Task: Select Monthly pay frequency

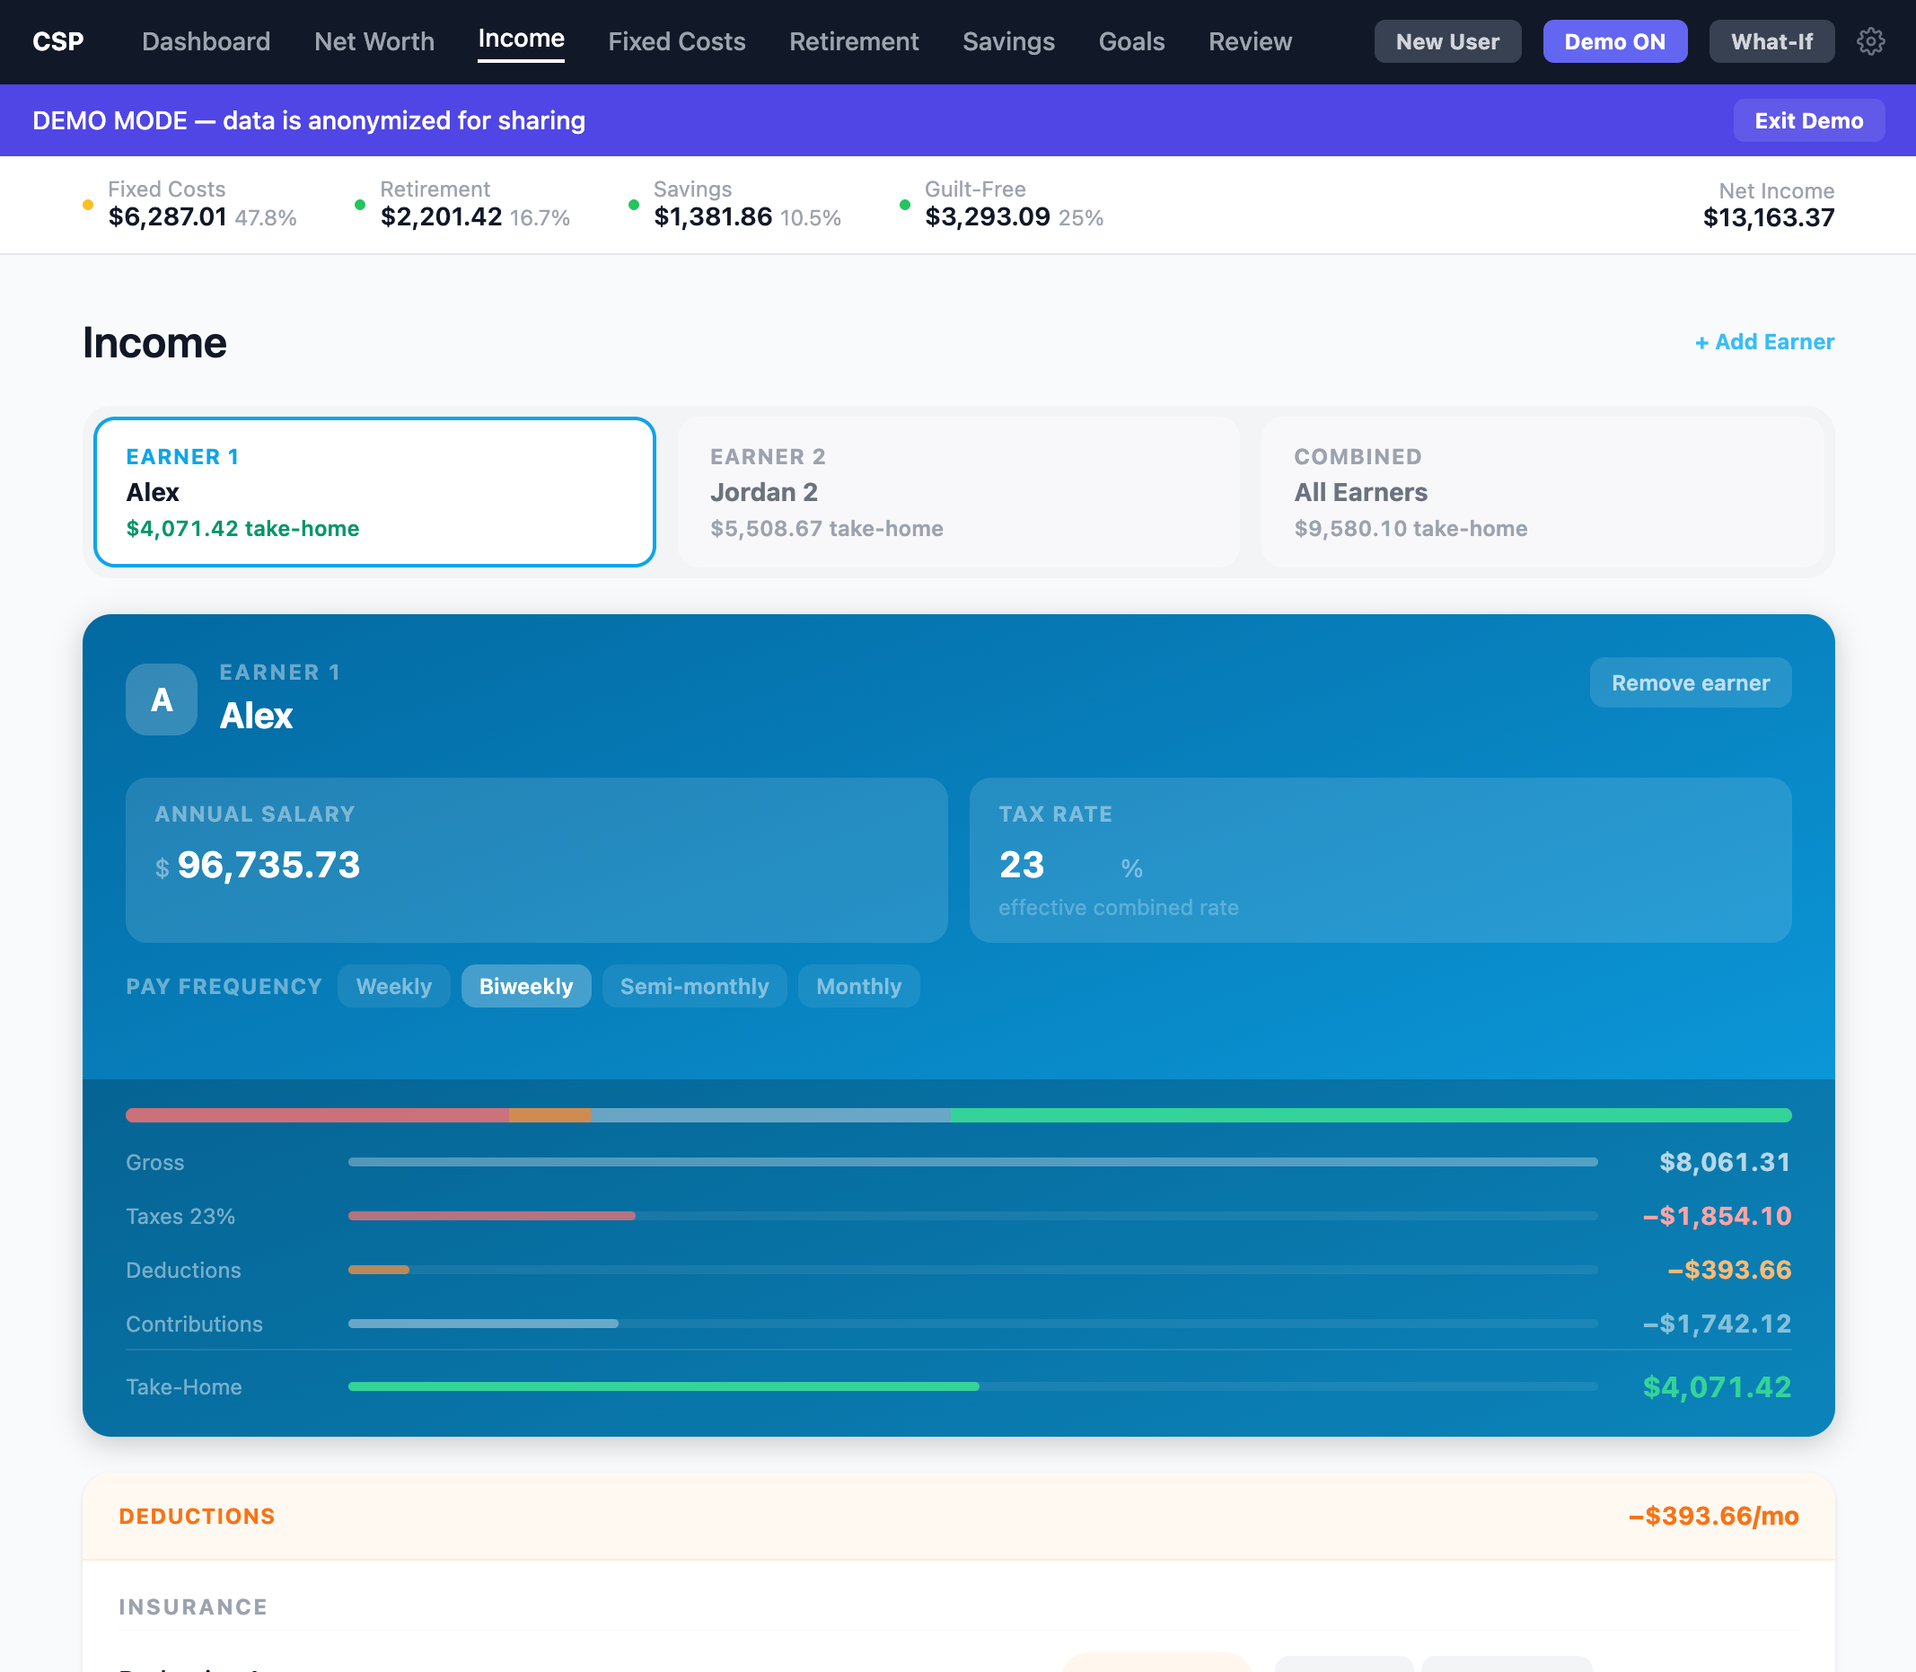Action: click(857, 985)
